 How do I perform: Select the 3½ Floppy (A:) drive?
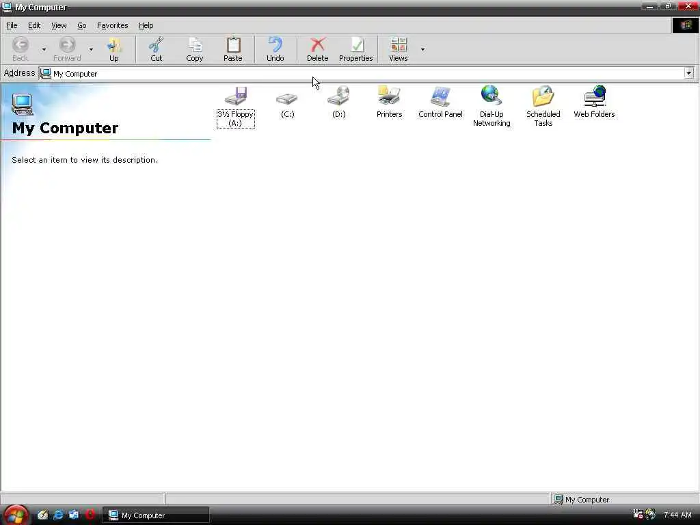pyautogui.click(x=236, y=106)
